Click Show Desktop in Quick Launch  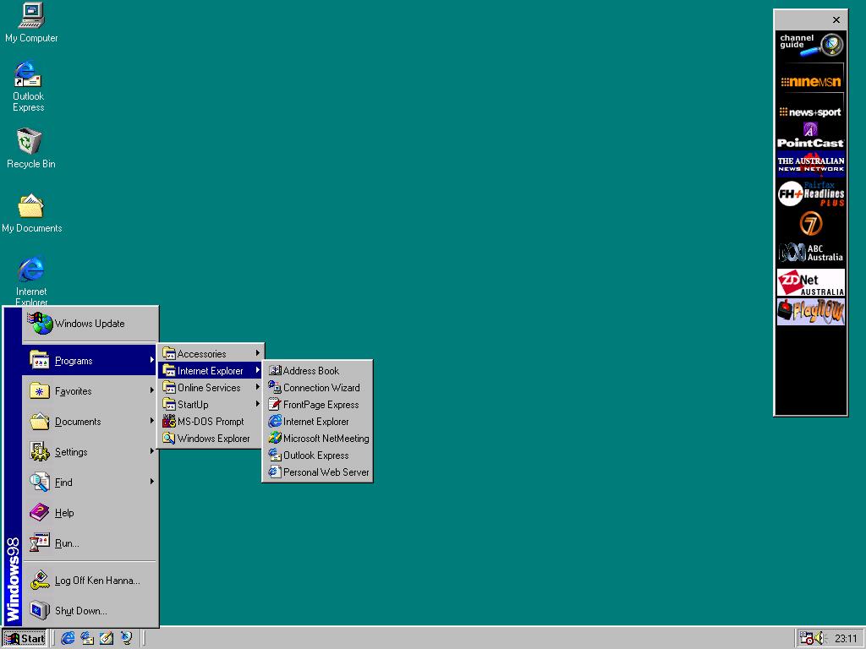click(107, 639)
